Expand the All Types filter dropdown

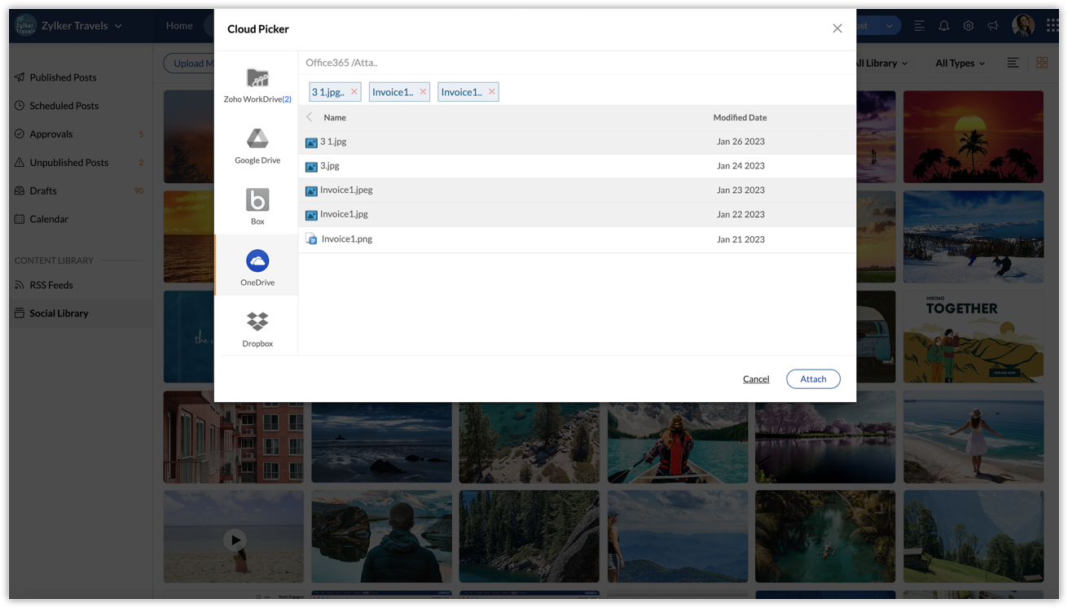960,63
